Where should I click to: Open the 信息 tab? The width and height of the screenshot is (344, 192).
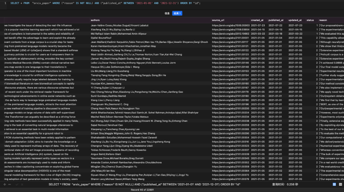(x=167, y=13)
